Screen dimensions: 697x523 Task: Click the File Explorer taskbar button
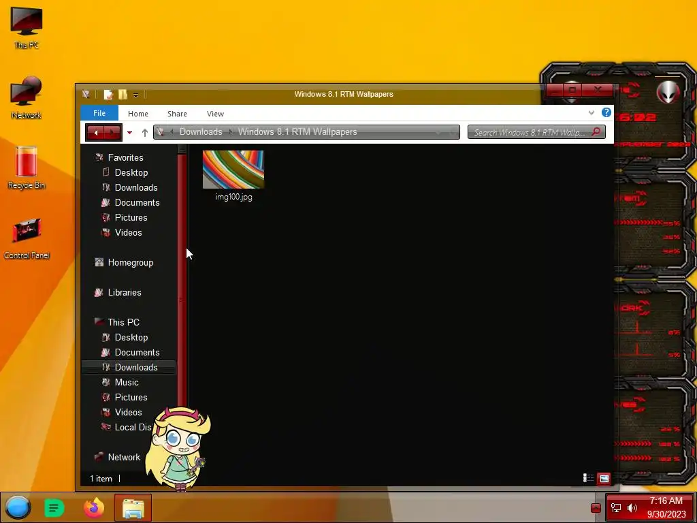click(x=133, y=507)
